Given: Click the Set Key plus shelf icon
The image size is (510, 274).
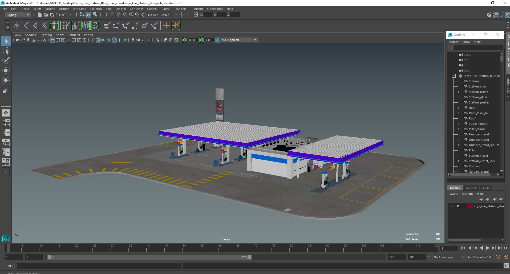Looking at the screenshot, I should pyautogui.click(x=166, y=26).
